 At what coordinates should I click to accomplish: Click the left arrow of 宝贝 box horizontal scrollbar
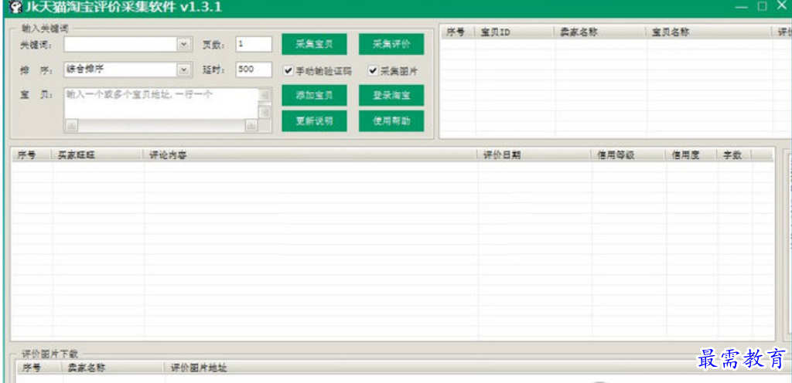[x=71, y=126]
